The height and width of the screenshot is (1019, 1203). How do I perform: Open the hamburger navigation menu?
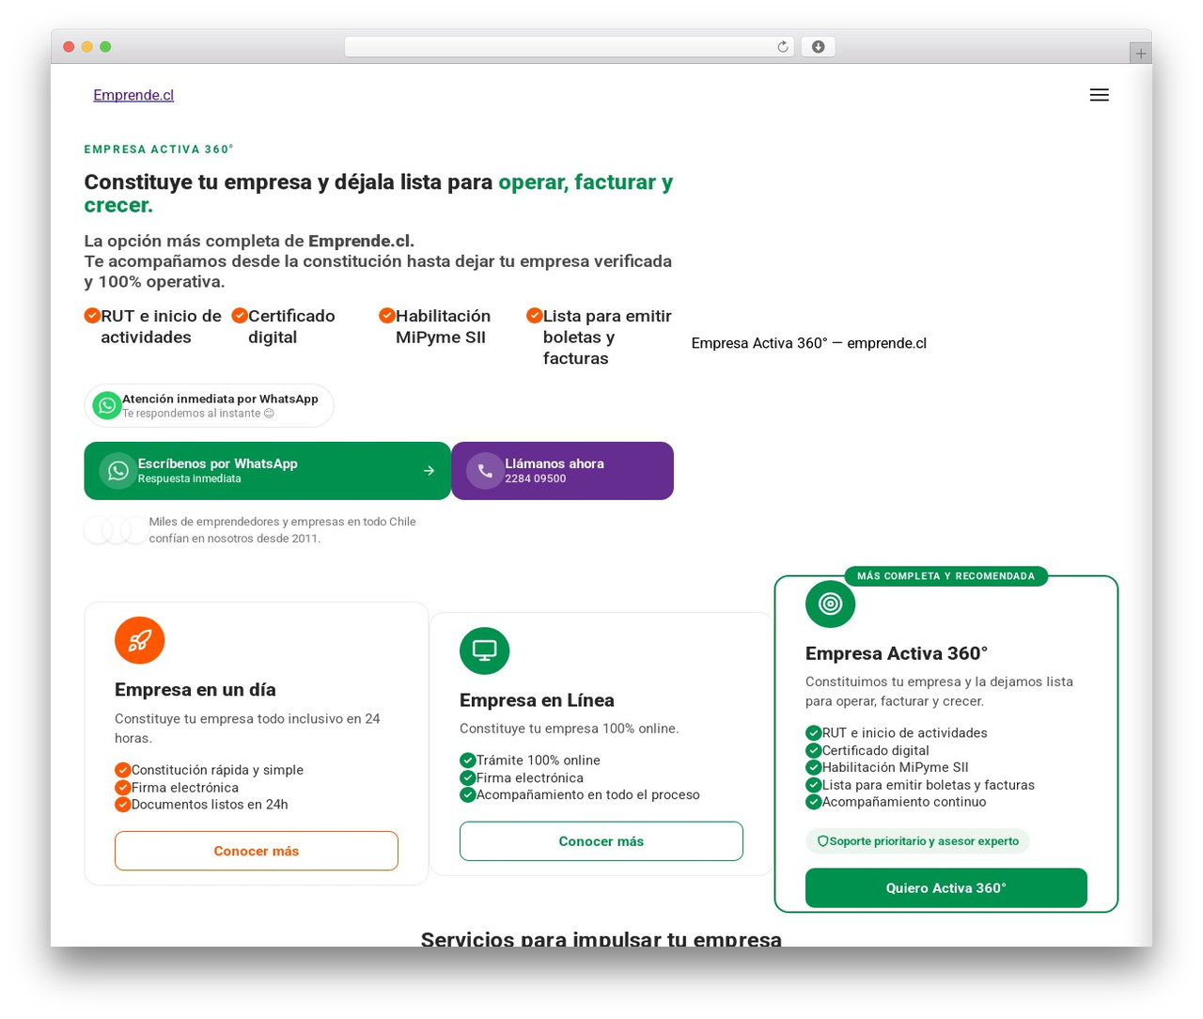[x=1099, y=95]
